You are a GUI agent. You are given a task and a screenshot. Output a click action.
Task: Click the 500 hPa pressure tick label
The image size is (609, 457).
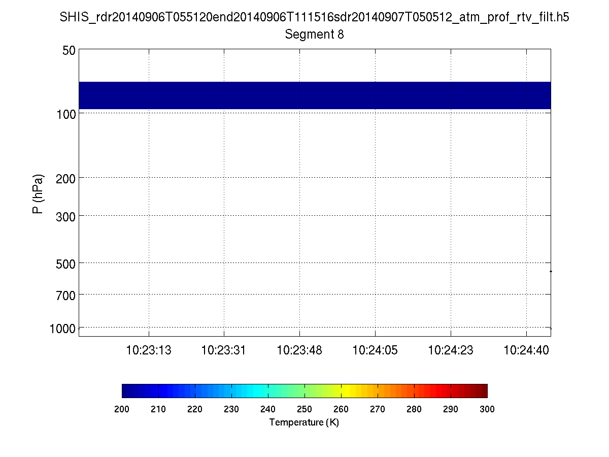[x=67, y=263]
